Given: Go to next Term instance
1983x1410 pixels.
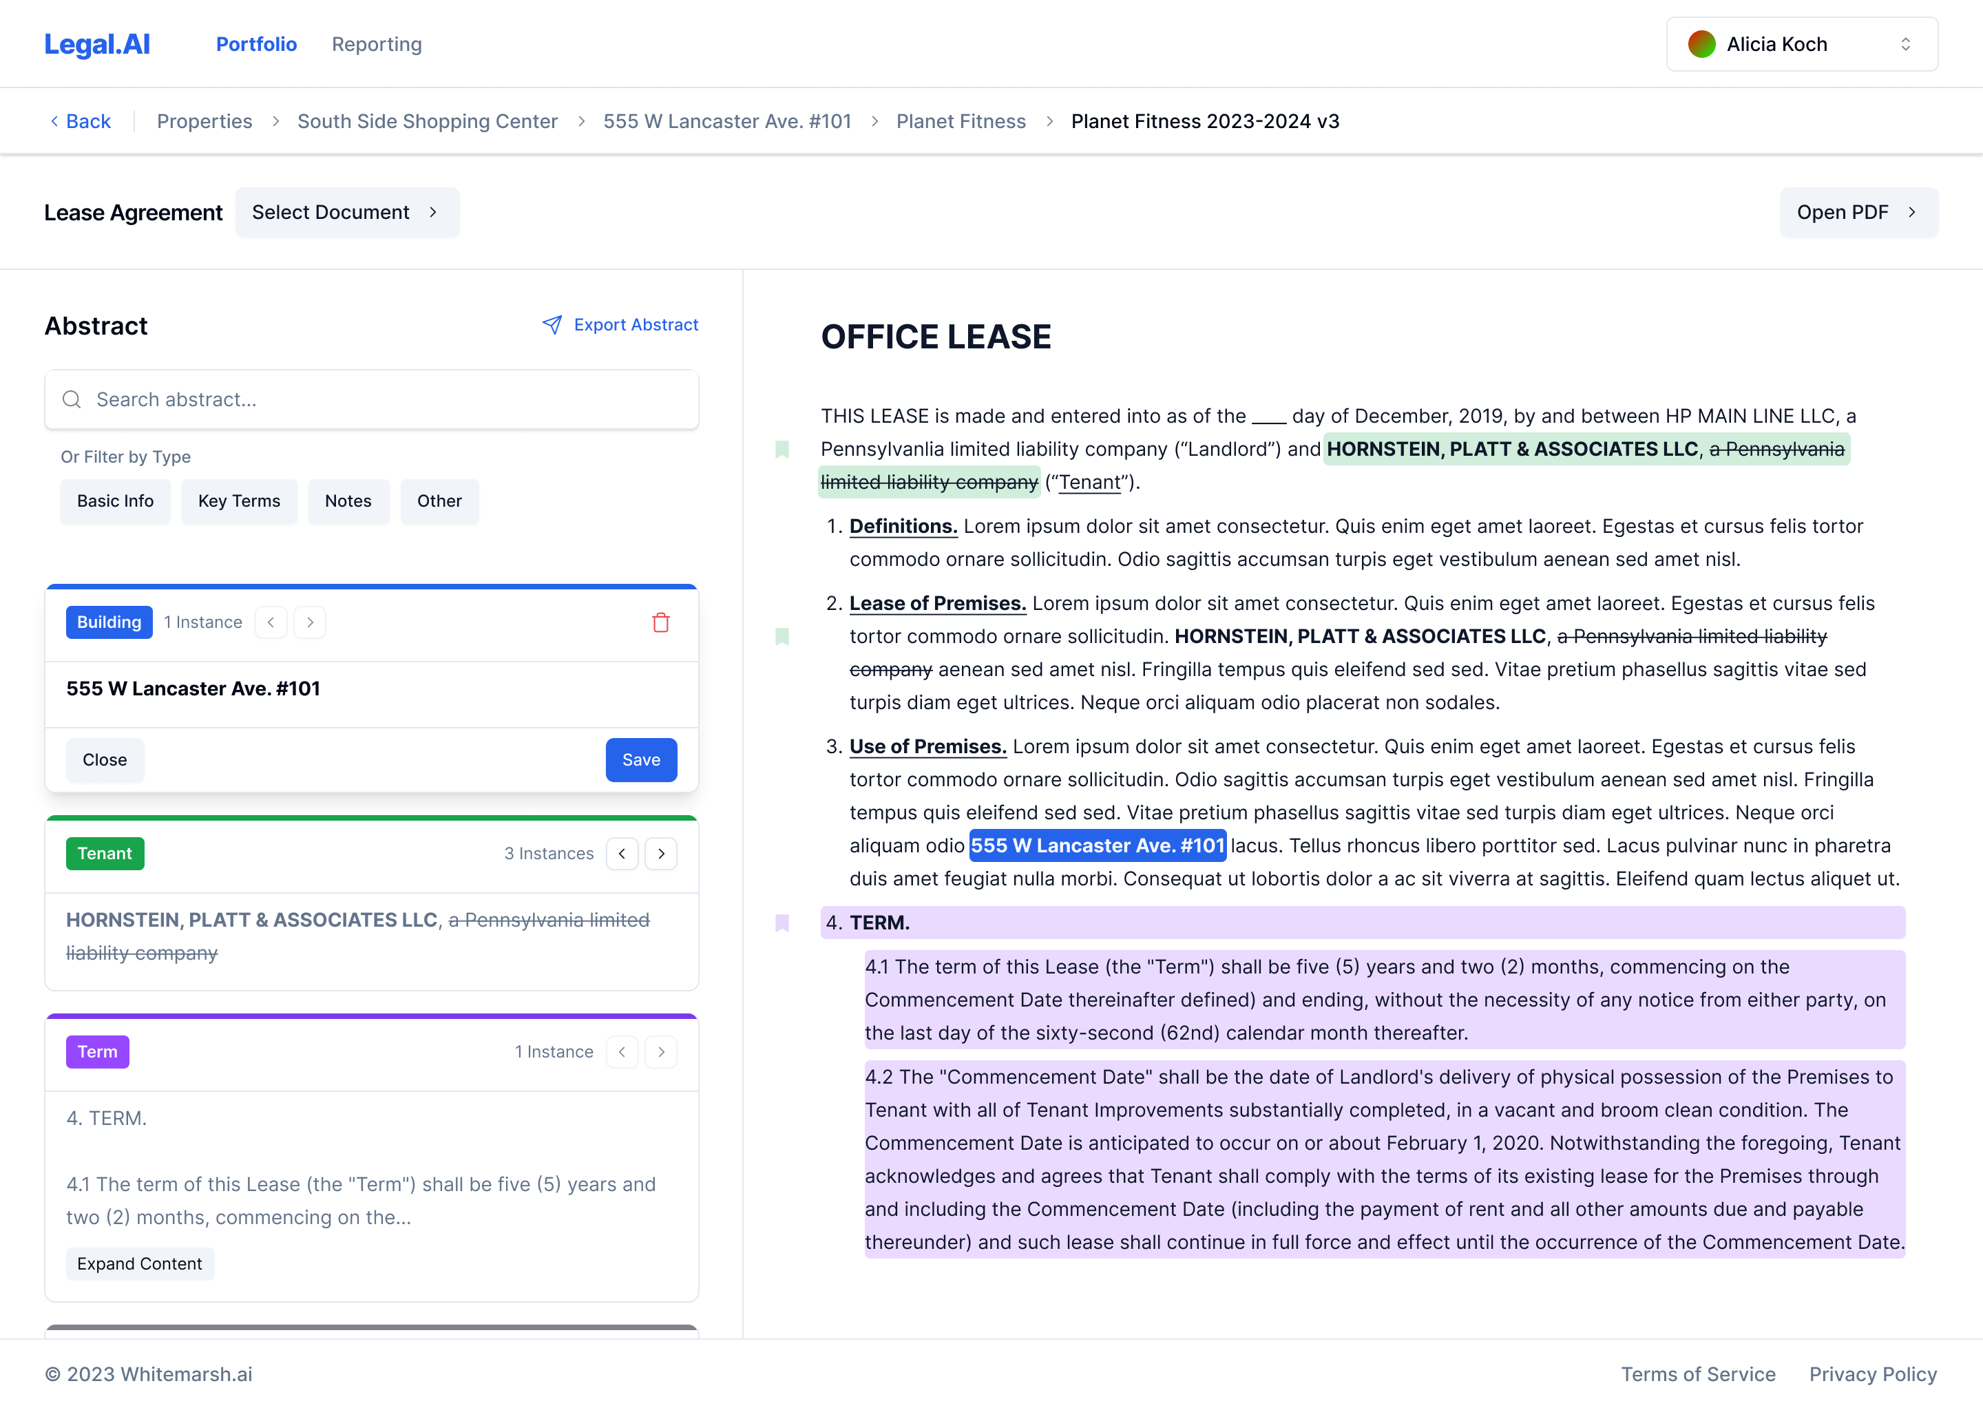Looking at the screenshot, I should [662, 1052].
